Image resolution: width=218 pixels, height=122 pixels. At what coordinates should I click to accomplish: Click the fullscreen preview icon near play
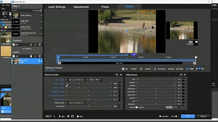pos(73,116)
